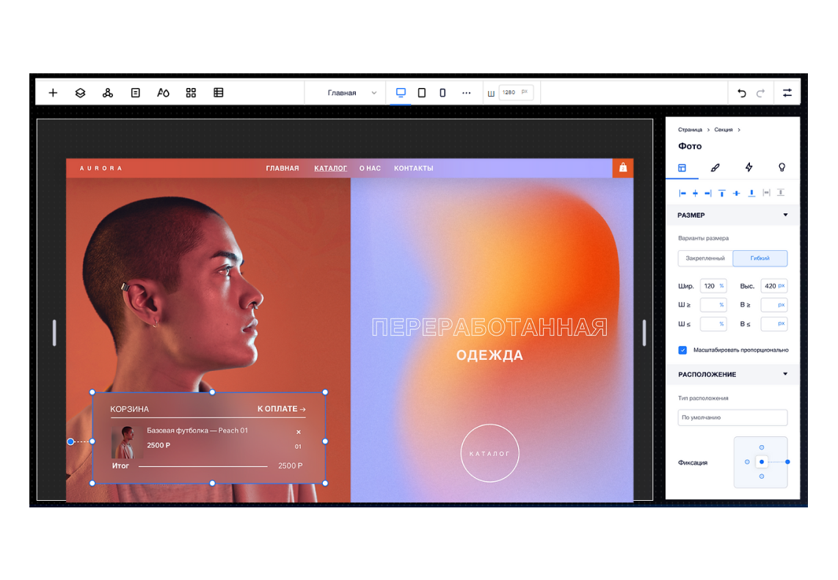Select center fixation point
The image size is (838, 580).
(x=762, y=462)
